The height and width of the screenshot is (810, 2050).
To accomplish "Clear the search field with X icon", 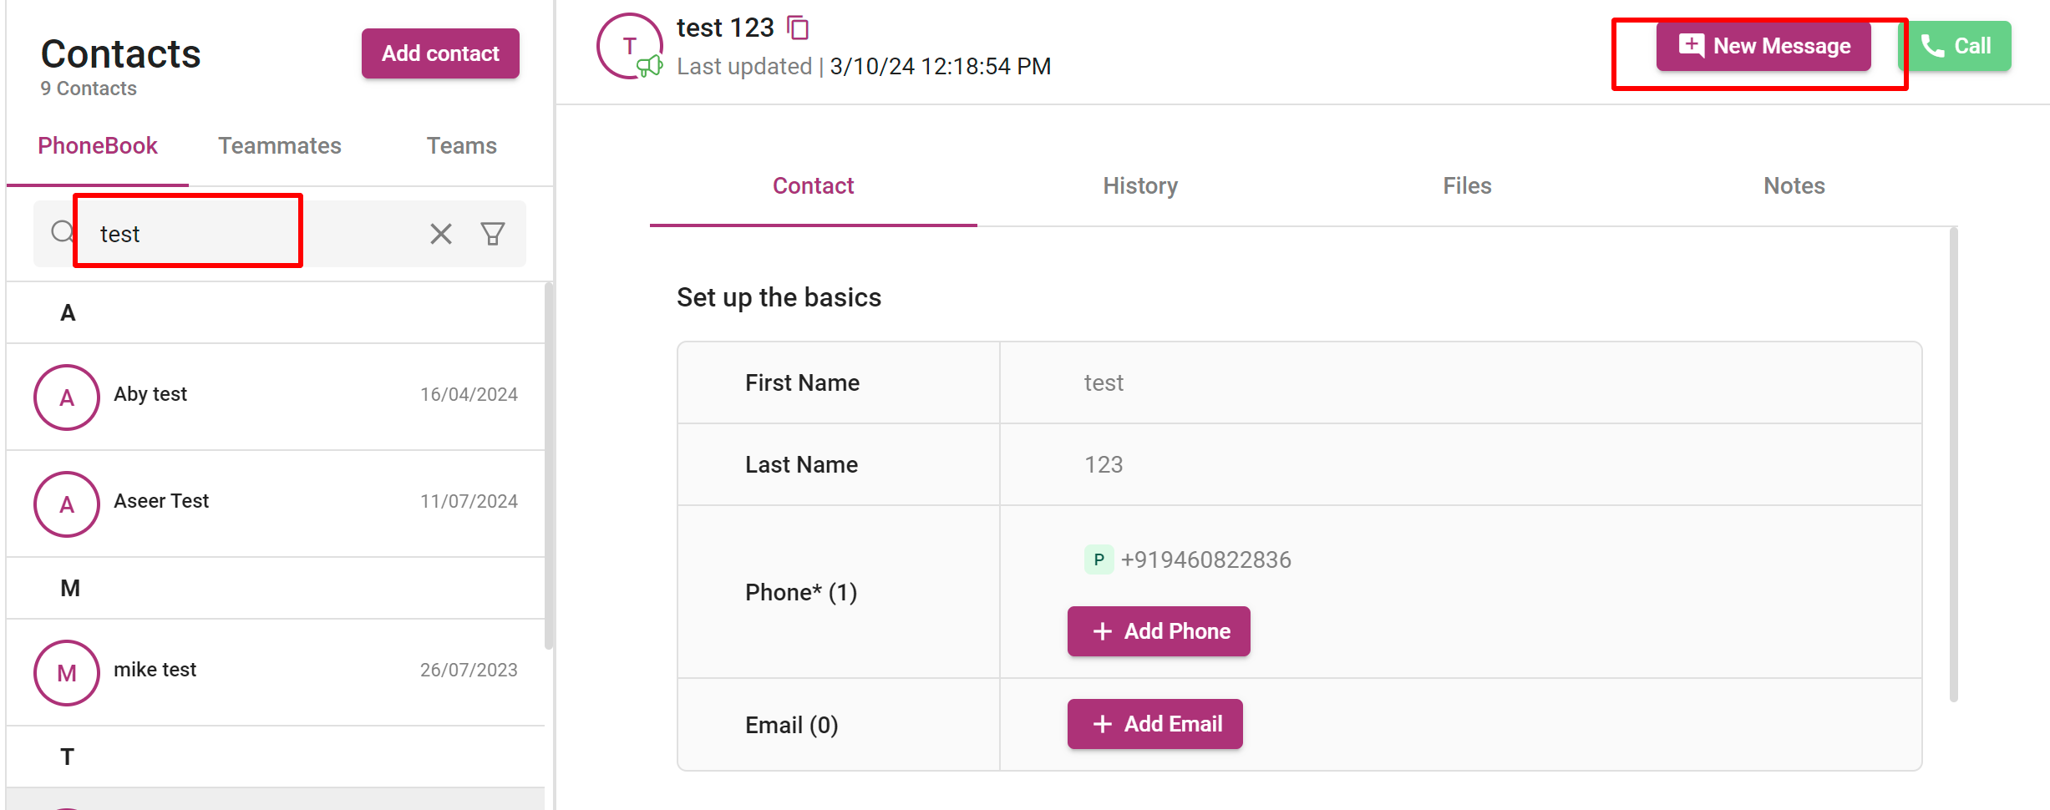I will [x=441, y=234].
